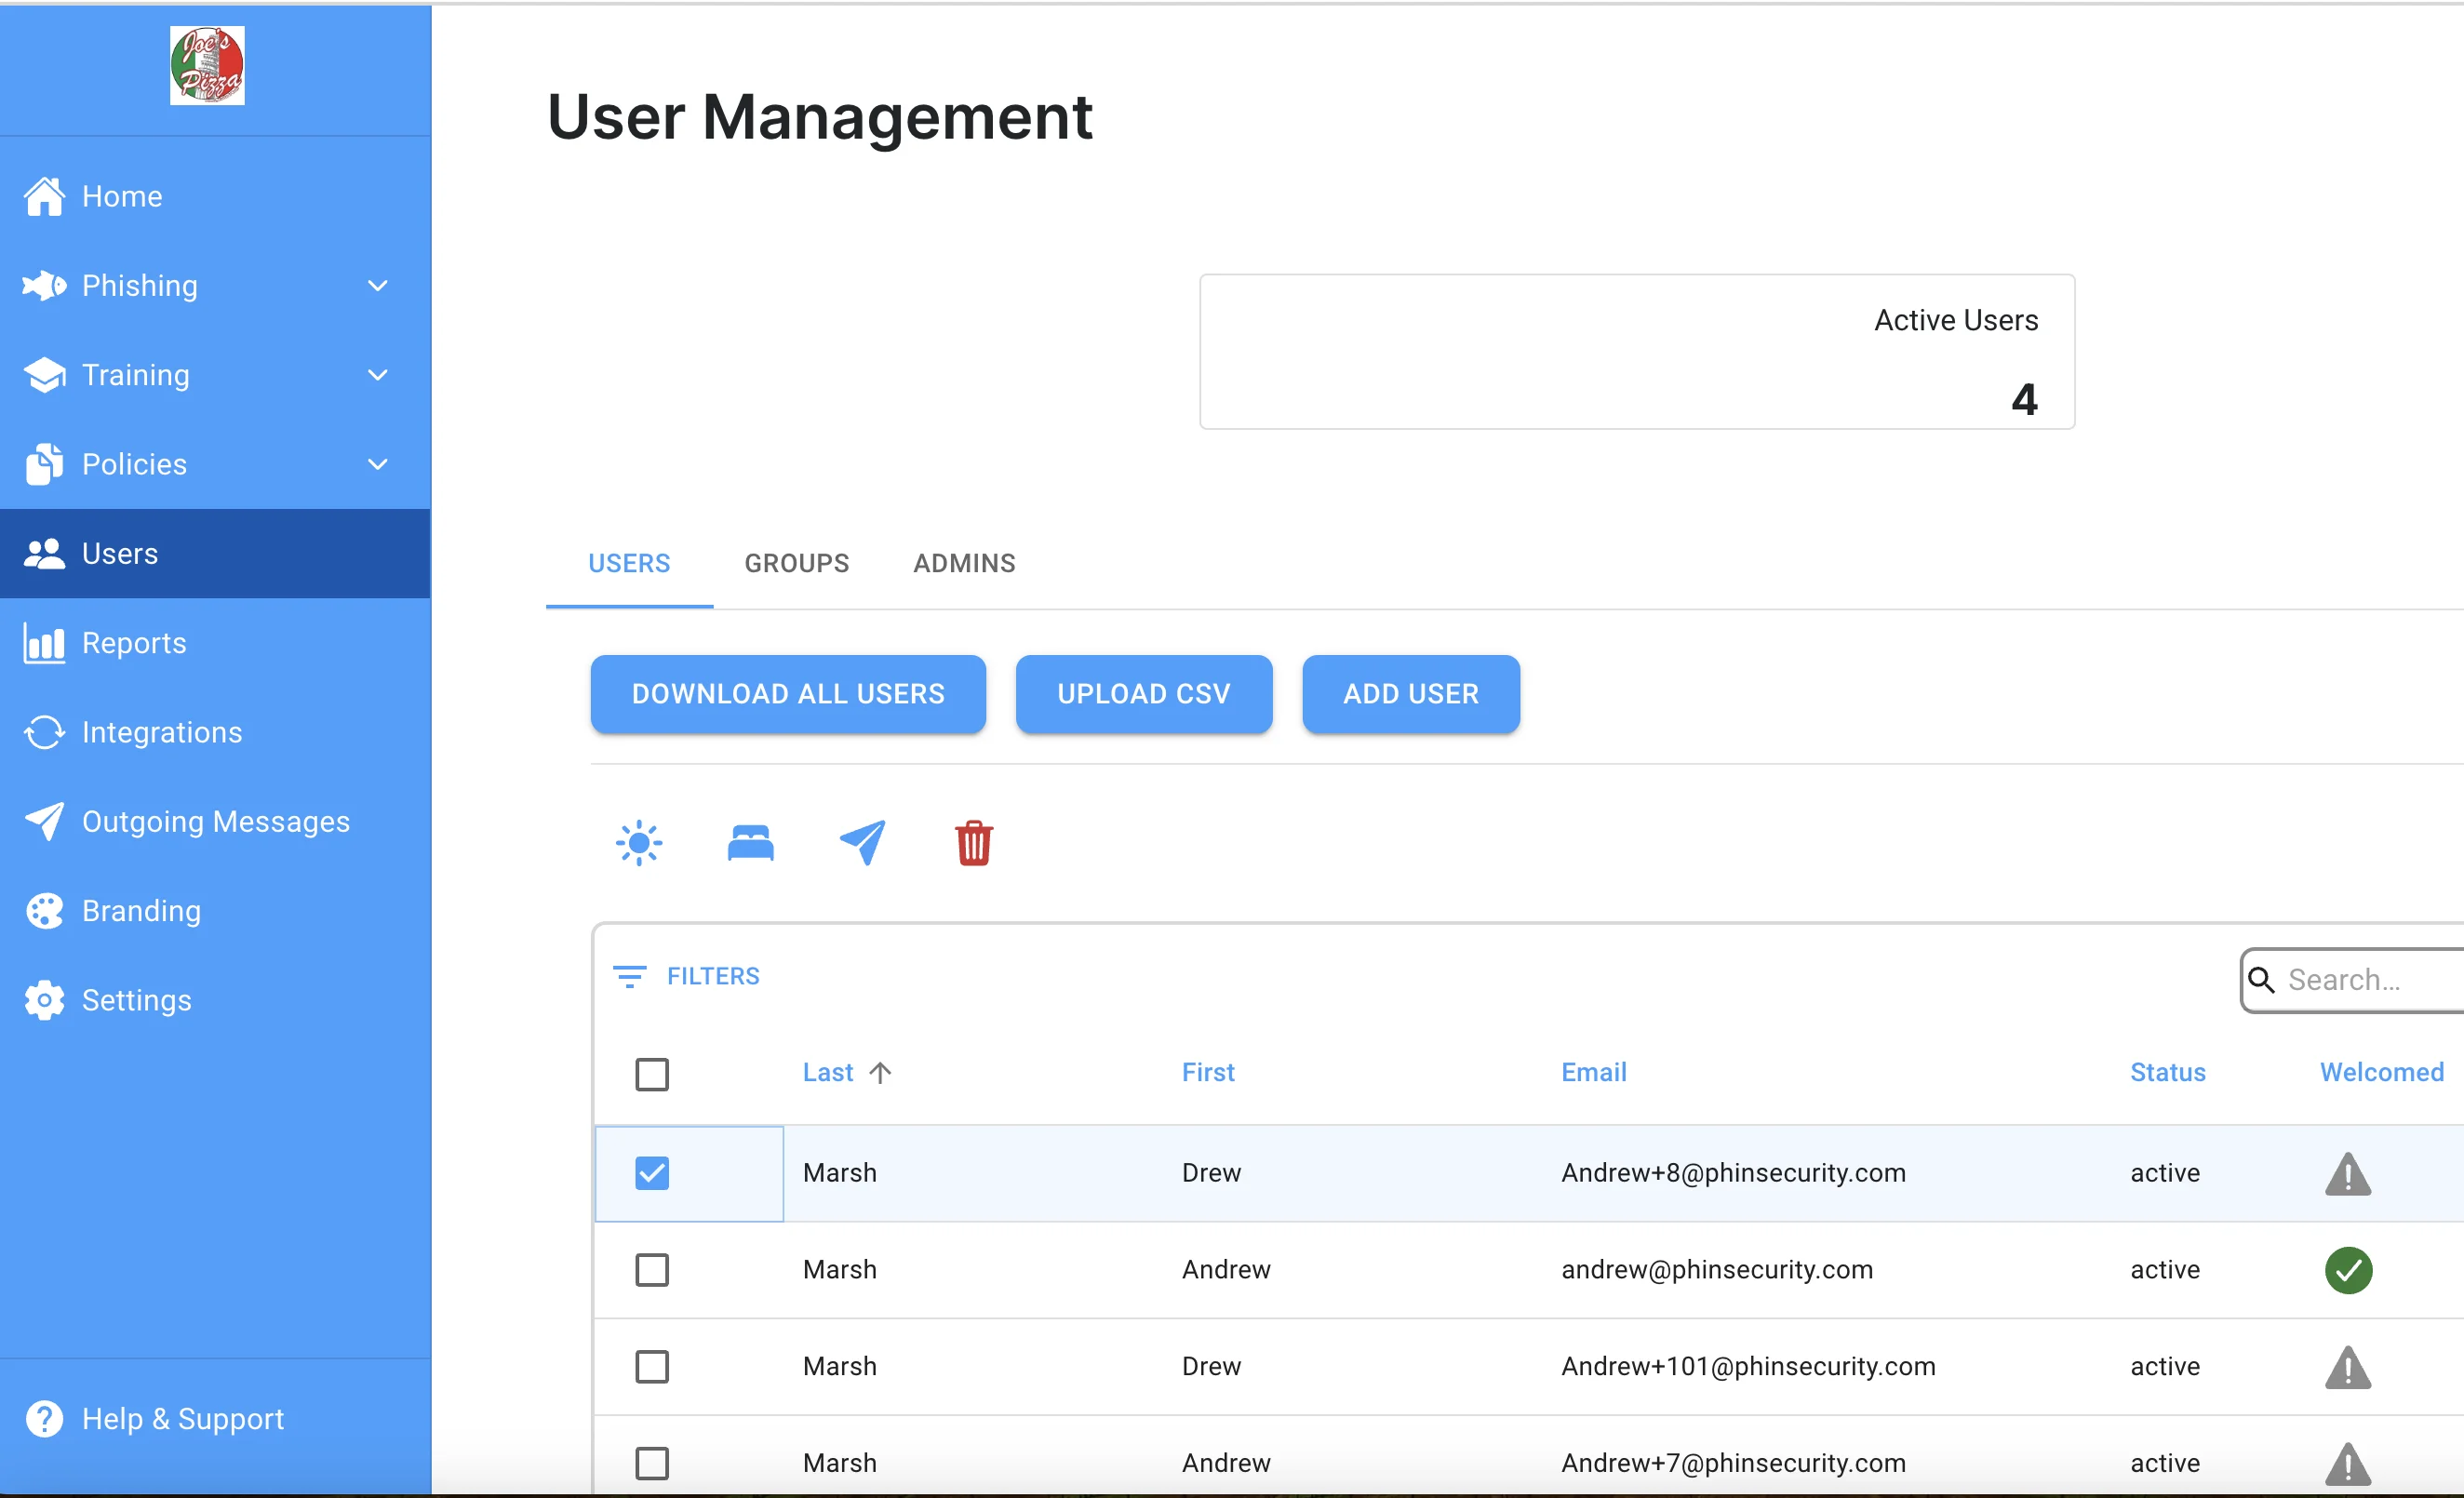Image resolution: width=2464 pixels, height=1498 pixels.
Task: Check the andrew@phinsecurity.com row checkbox
Action: tap(652, 1270)
